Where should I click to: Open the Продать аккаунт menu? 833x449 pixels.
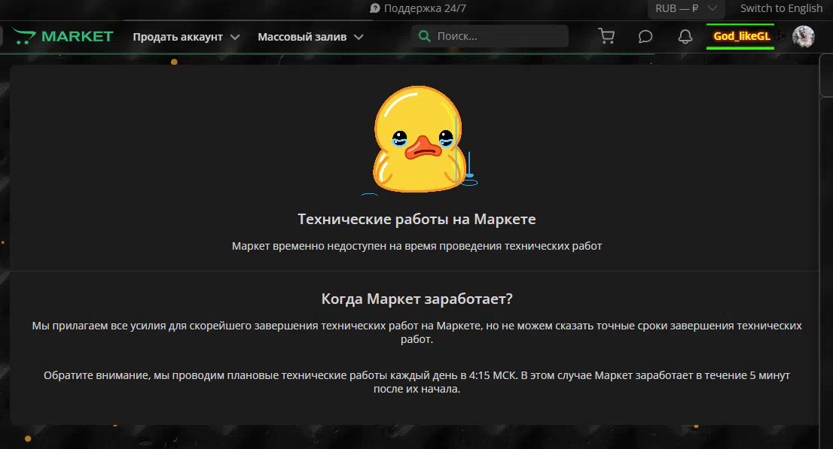(178, 37)
